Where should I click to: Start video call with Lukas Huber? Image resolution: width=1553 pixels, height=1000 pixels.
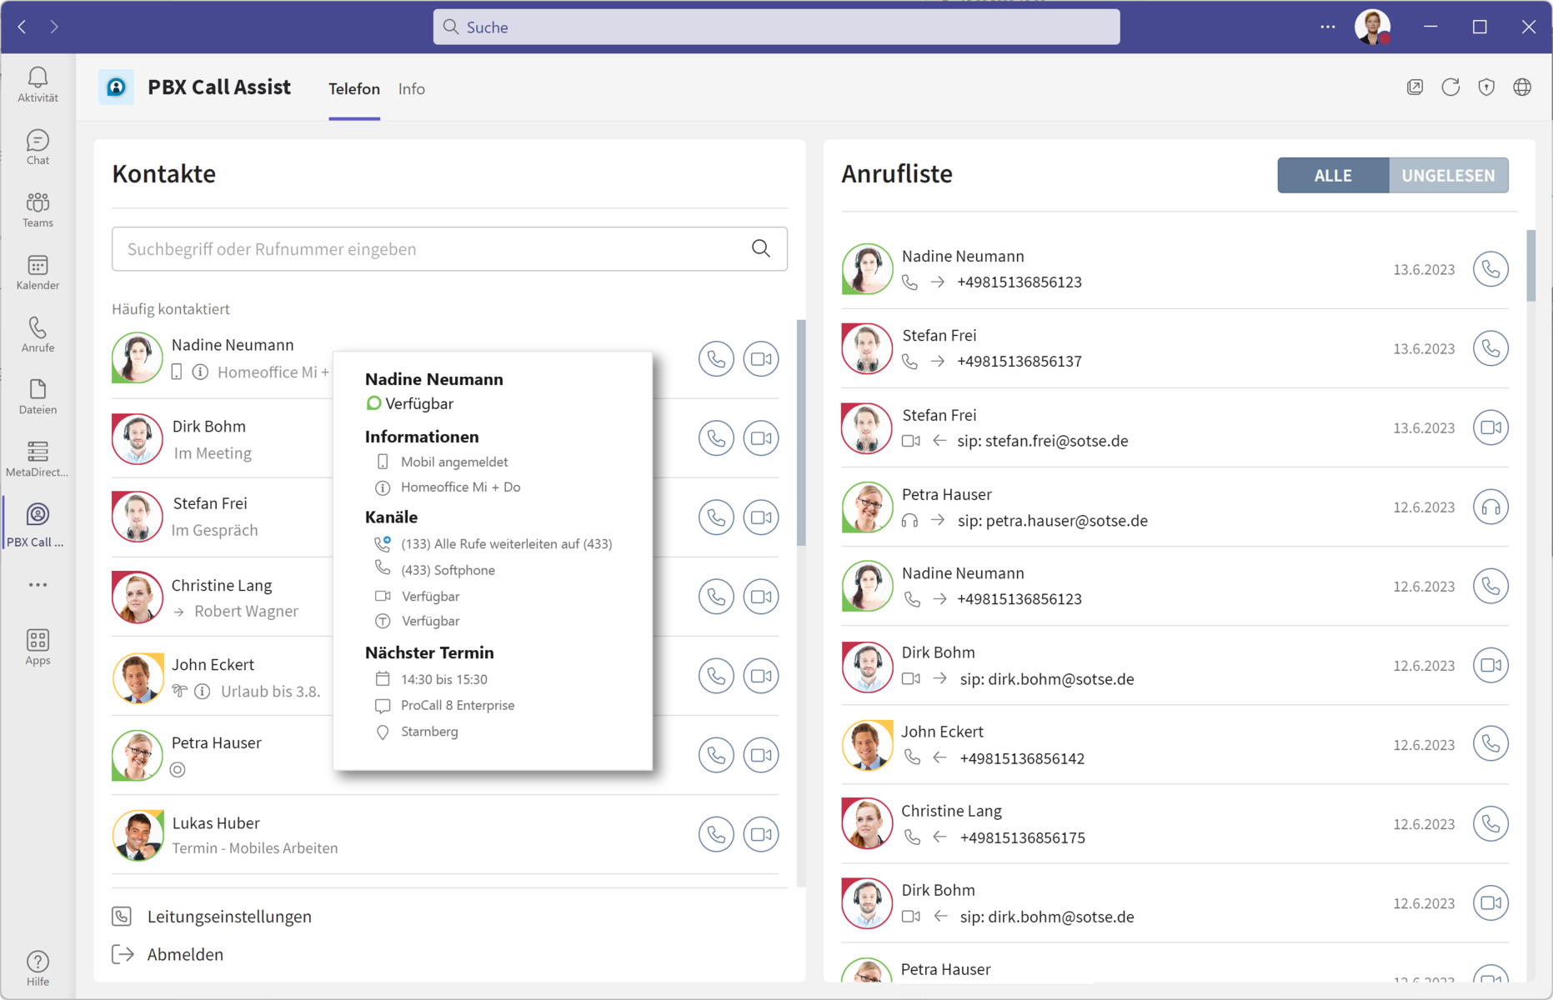[x=760, y=834]
